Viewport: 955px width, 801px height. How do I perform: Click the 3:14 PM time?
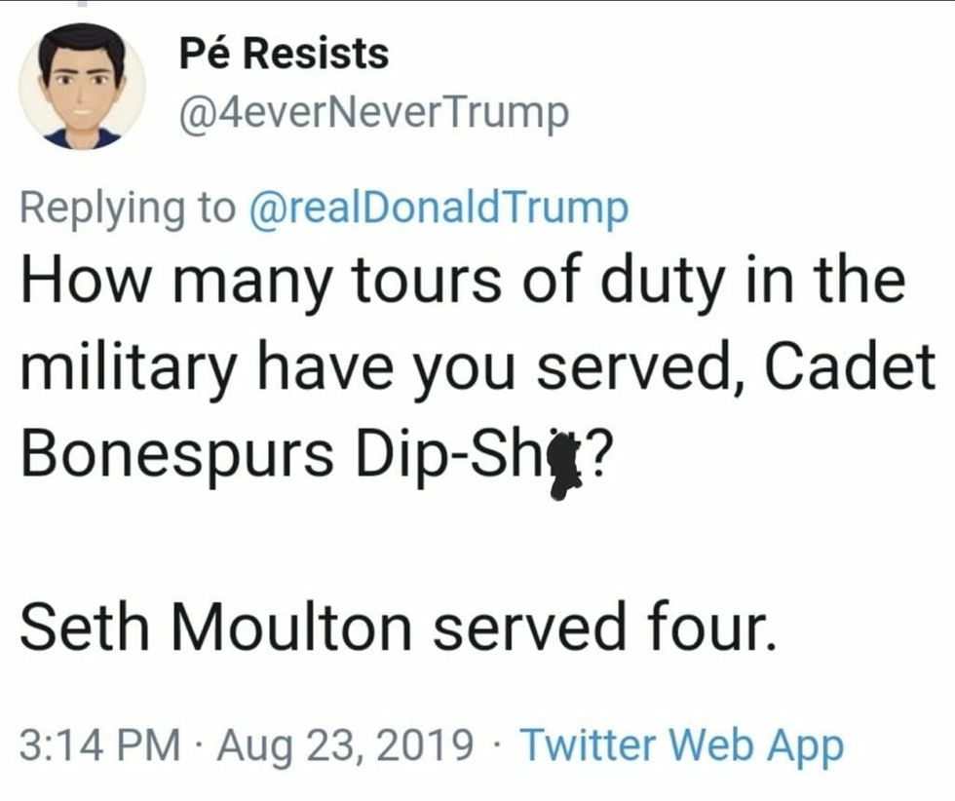(x=100, y=747)
